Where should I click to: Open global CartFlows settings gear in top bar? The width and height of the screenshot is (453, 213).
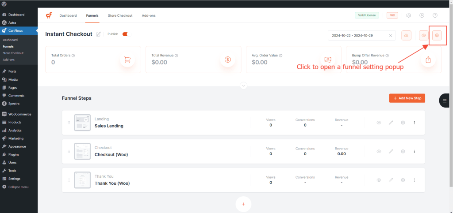point(409,15)
